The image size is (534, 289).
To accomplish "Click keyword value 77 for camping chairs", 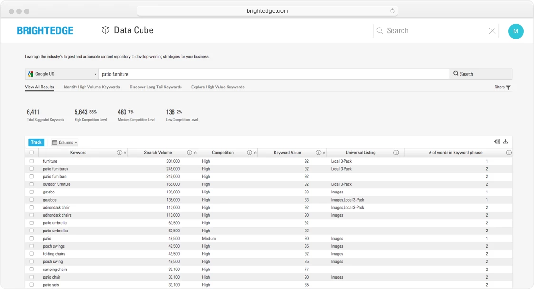I will tap(306, 269).
